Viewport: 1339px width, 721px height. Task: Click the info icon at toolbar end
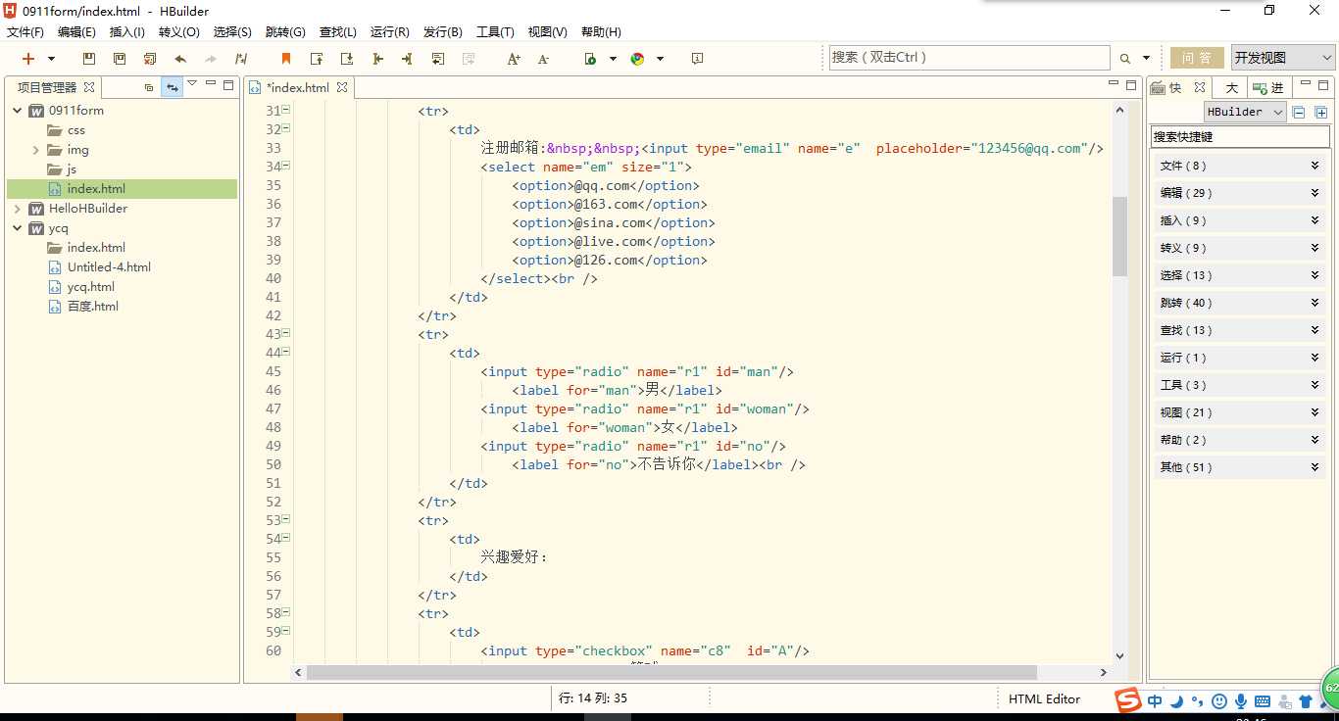pos(697,59)
